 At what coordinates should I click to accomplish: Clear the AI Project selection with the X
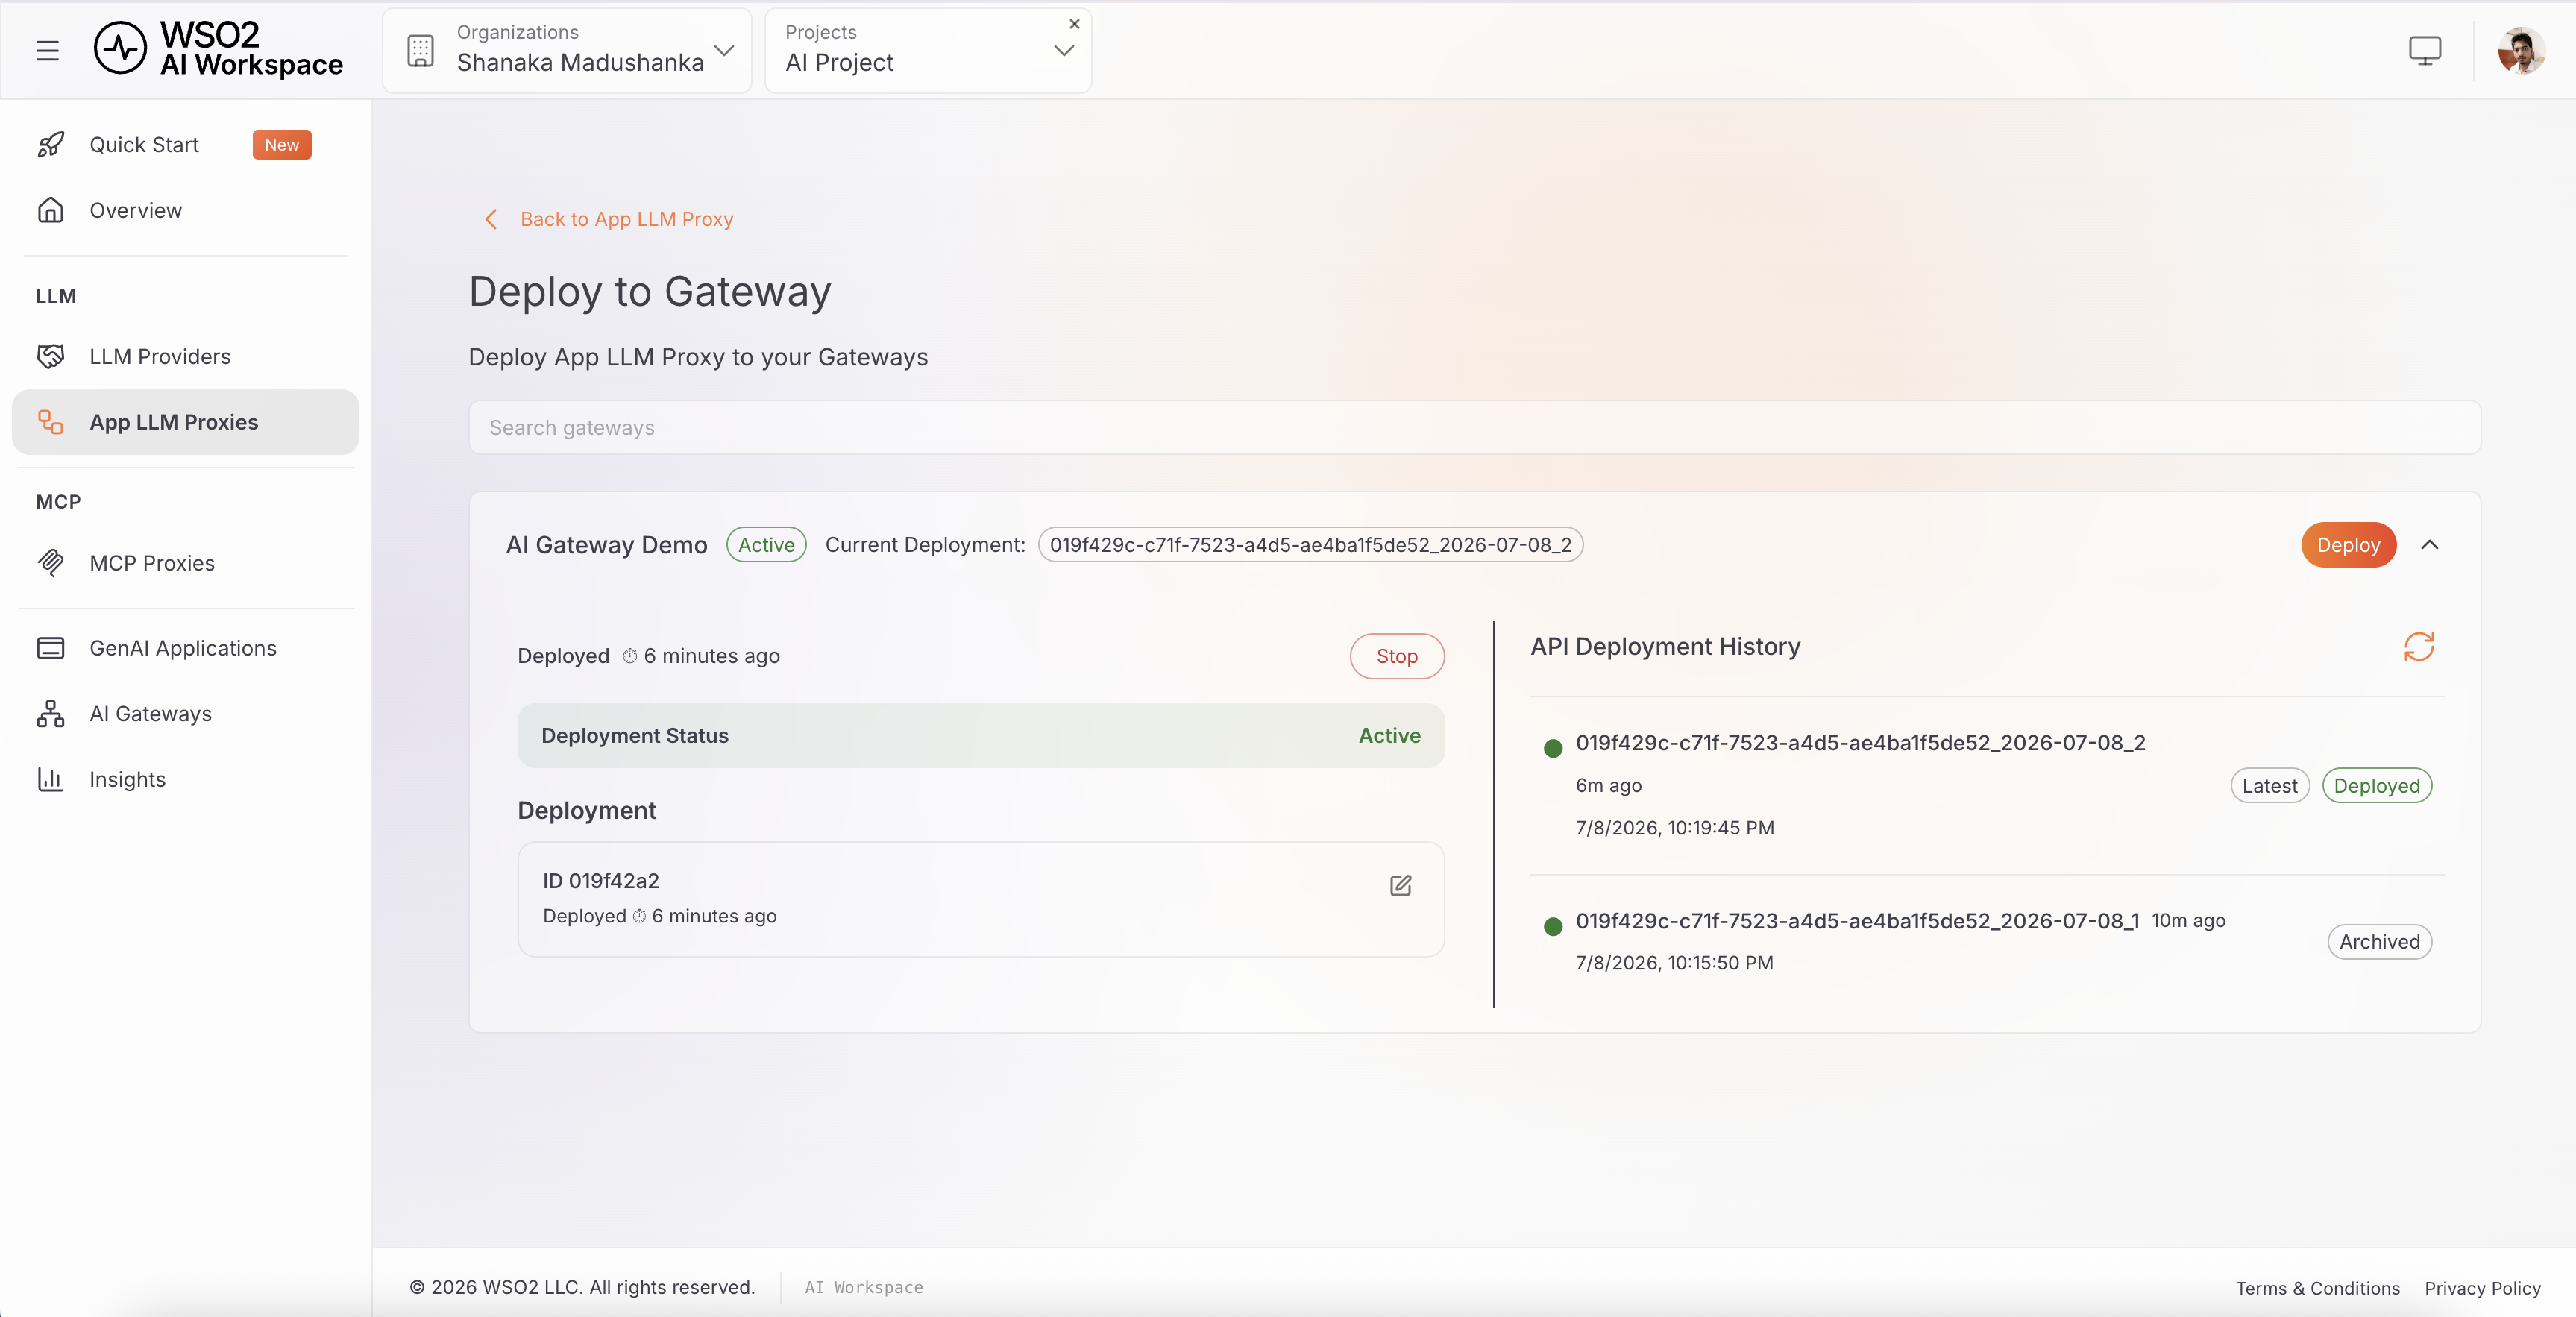point(1074,24)
